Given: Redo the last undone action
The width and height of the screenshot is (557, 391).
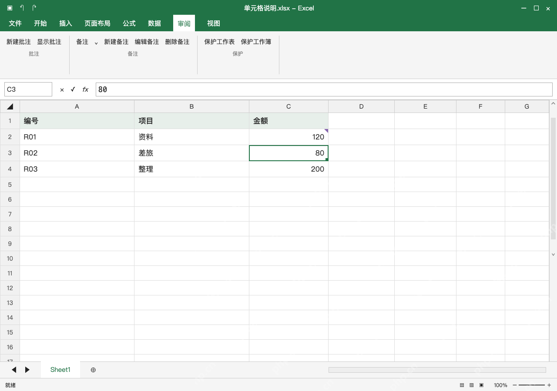Looking at the screenshot, I should click(x=34, y=8).
